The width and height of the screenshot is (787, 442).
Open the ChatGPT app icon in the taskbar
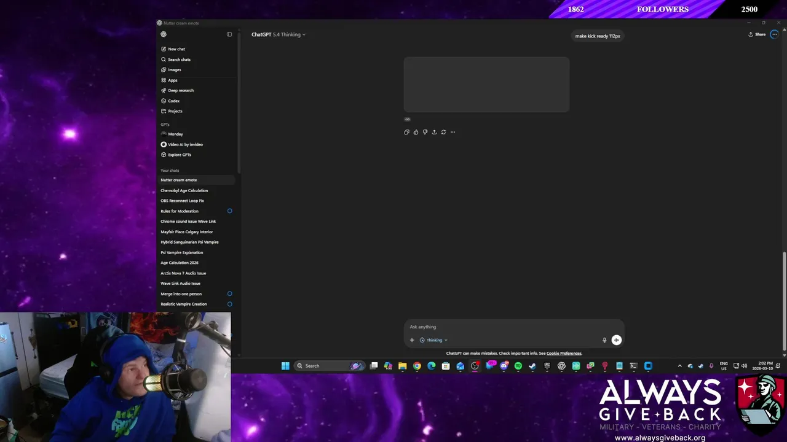coord(561,366)
